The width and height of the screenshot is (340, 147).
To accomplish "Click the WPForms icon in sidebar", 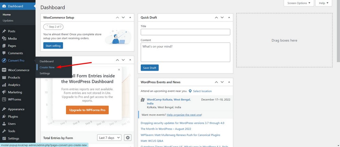I will [4, 99].
